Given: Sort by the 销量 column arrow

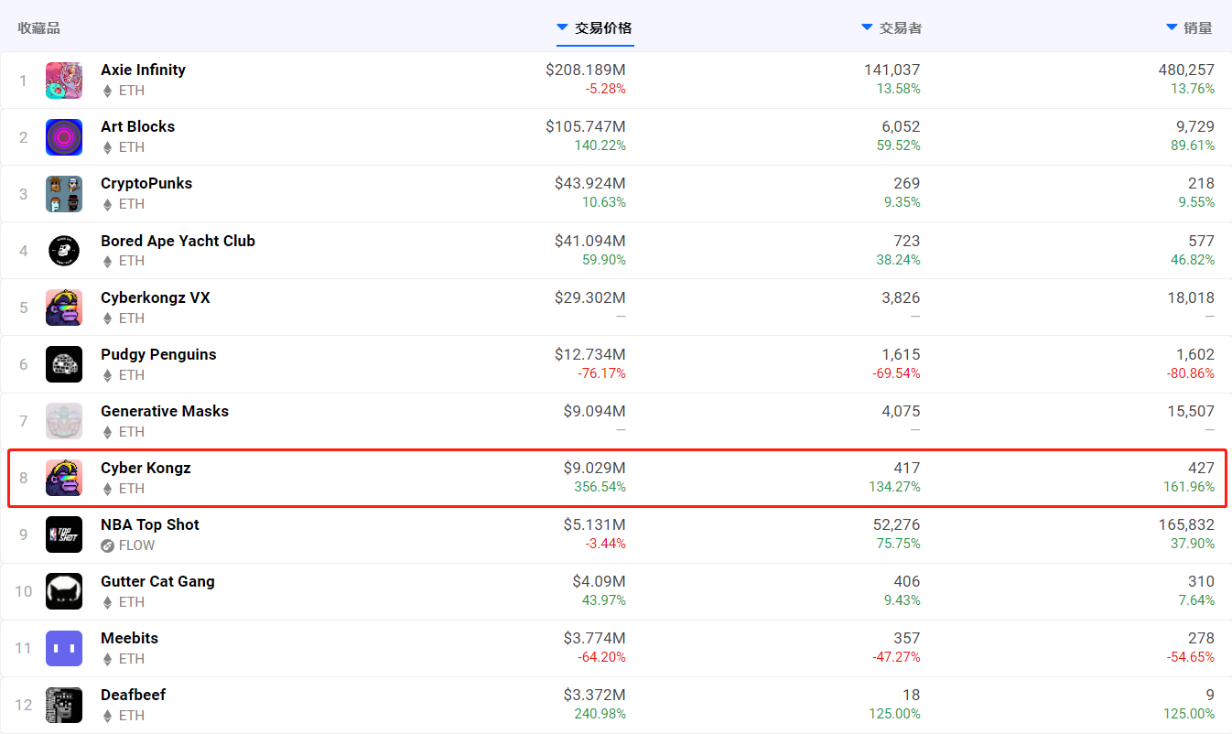Looking at the screenshot, I should click(1172, 27).
